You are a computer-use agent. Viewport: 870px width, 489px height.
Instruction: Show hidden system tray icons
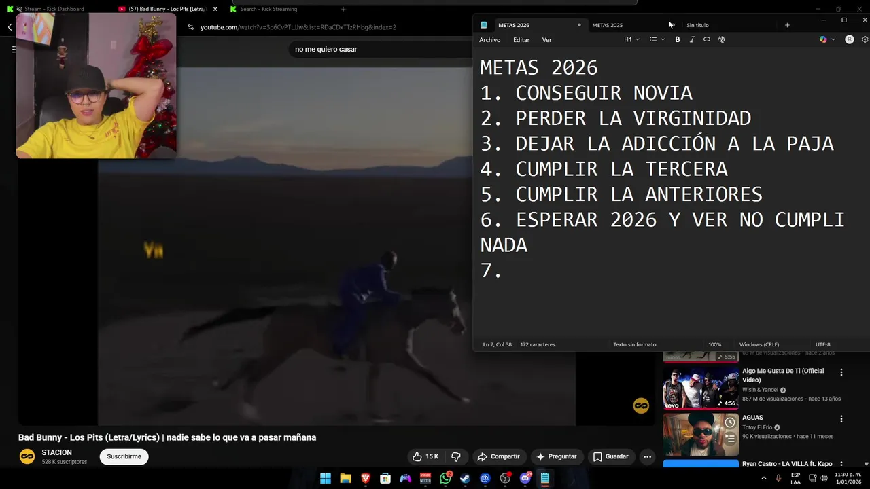click(764, 478)
